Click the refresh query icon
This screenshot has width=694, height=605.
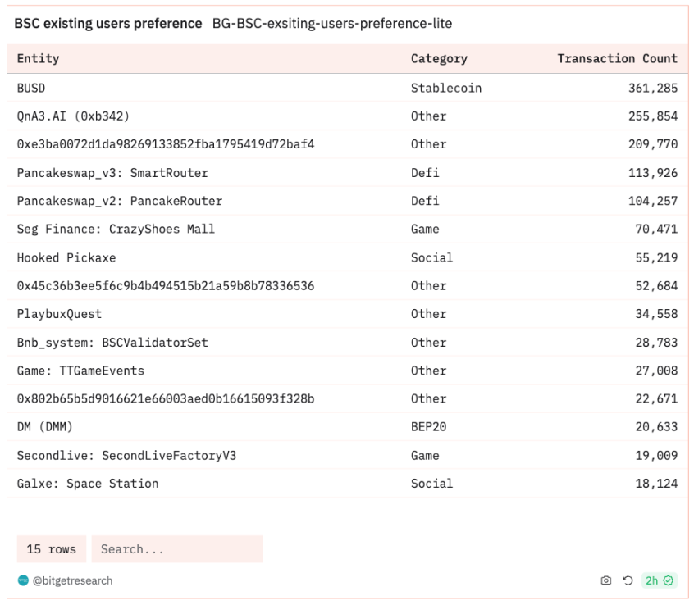(x=628, y=580)
